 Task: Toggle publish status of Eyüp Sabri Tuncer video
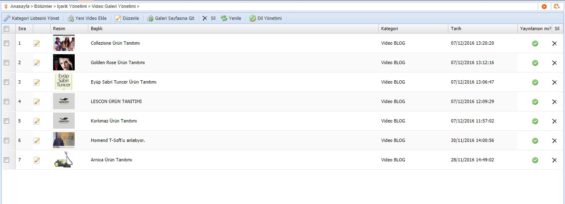[535, 82]
